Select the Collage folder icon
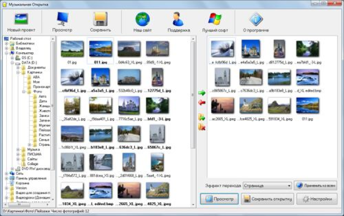 pyautogui.click(x=24, y=164)
